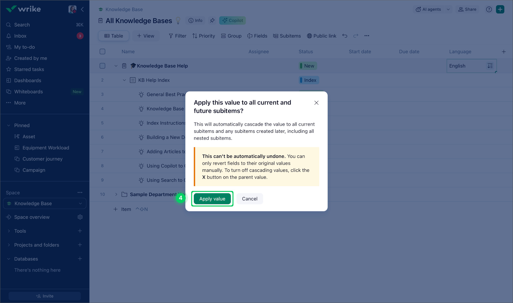Open Search in the sidebar
Screen dimensions: 513x303
point(45,25)
